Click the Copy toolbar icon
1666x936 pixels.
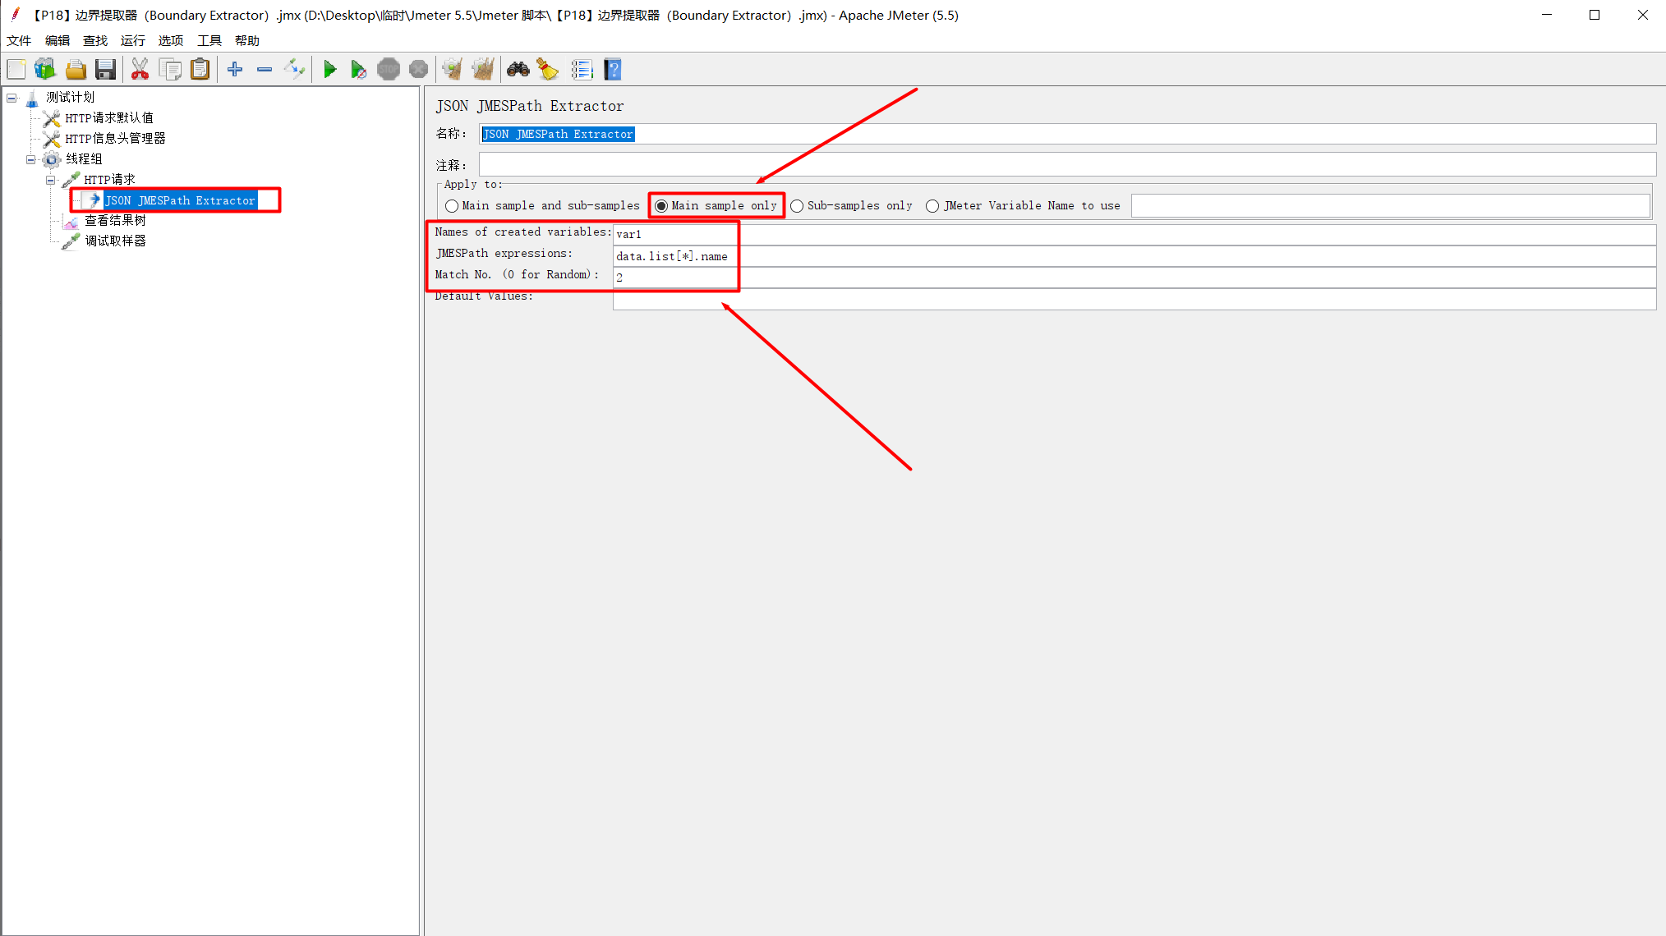pos(171,70)
